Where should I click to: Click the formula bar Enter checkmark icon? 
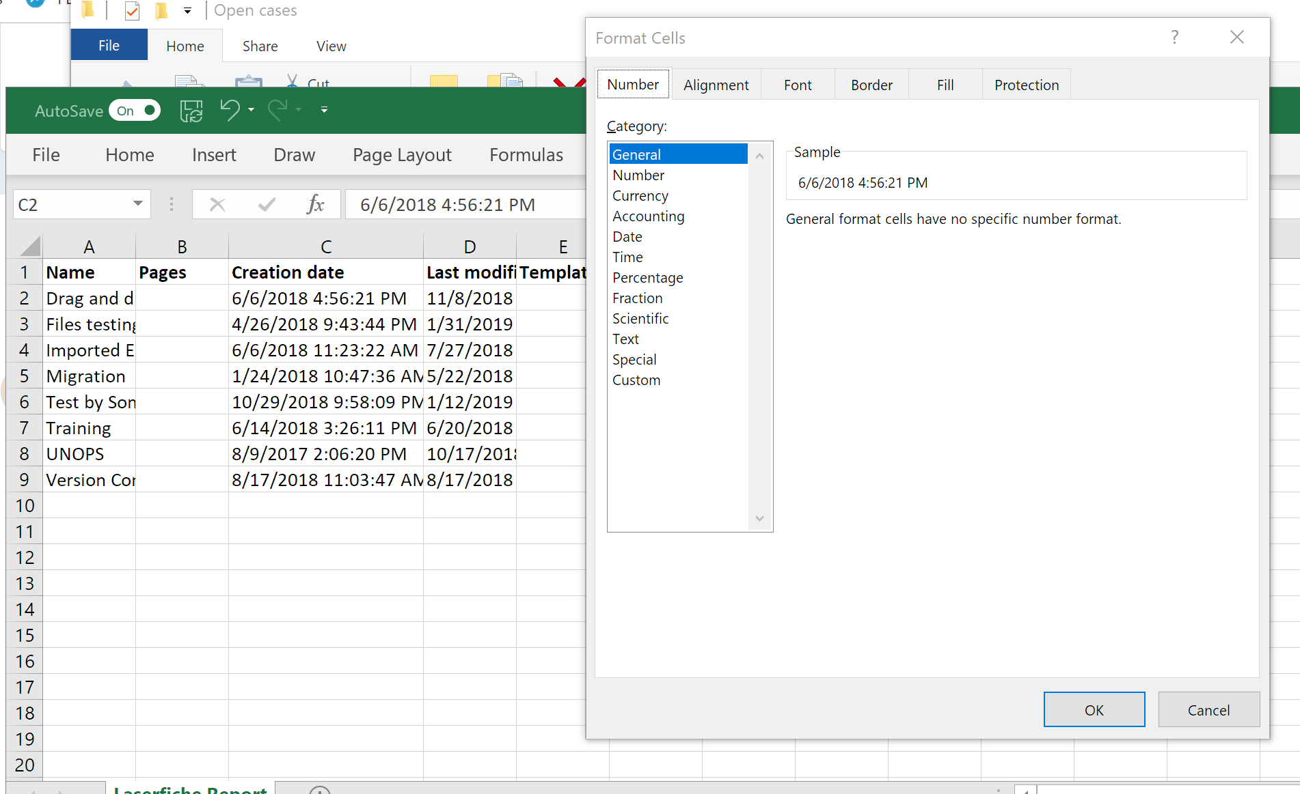[267, 205]
